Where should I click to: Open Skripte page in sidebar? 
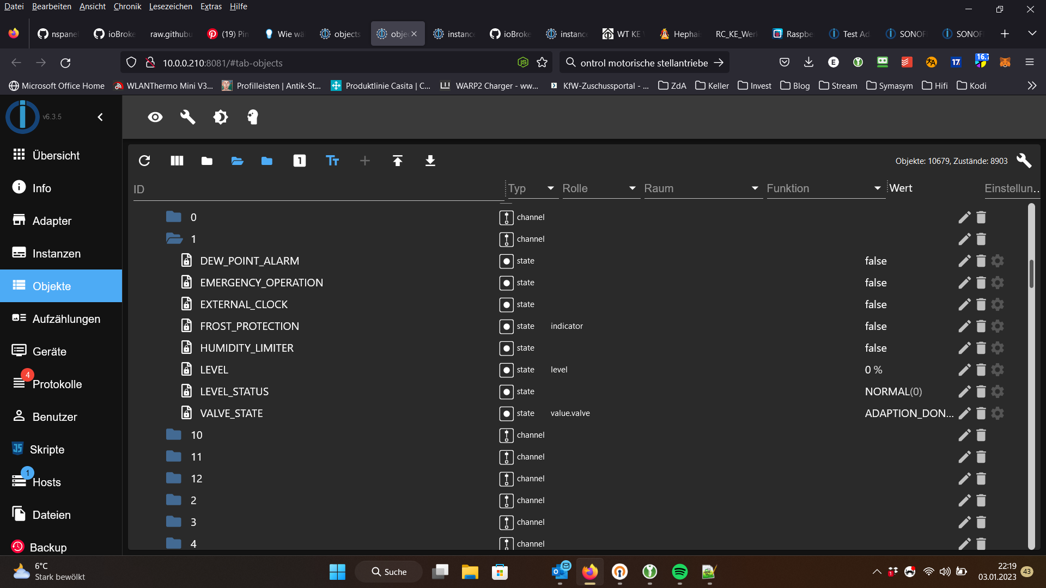coord(61,449)
